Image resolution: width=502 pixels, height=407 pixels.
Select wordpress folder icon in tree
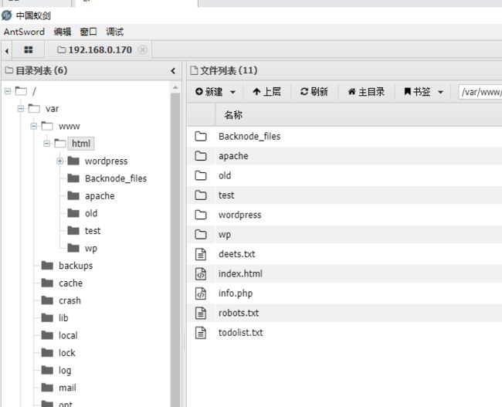click(73, 161)
